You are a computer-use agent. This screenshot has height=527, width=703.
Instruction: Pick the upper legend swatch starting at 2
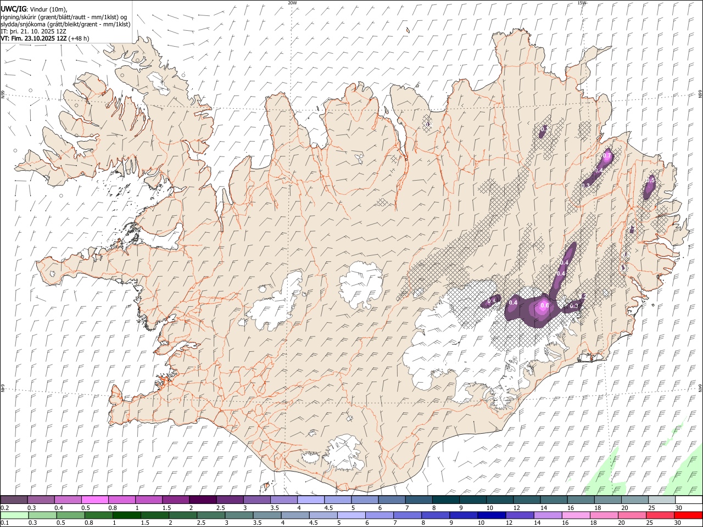203,500
